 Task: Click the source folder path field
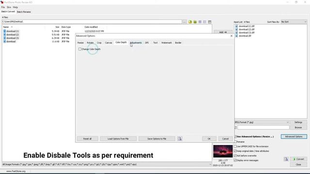coord(92,22)
